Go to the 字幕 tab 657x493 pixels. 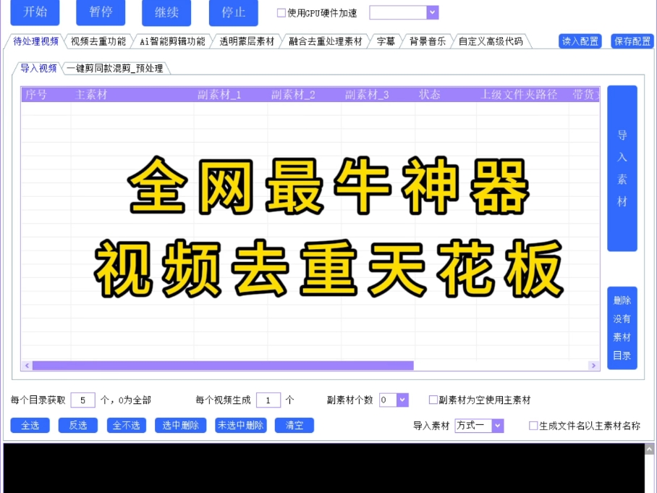tap(386, 41)
